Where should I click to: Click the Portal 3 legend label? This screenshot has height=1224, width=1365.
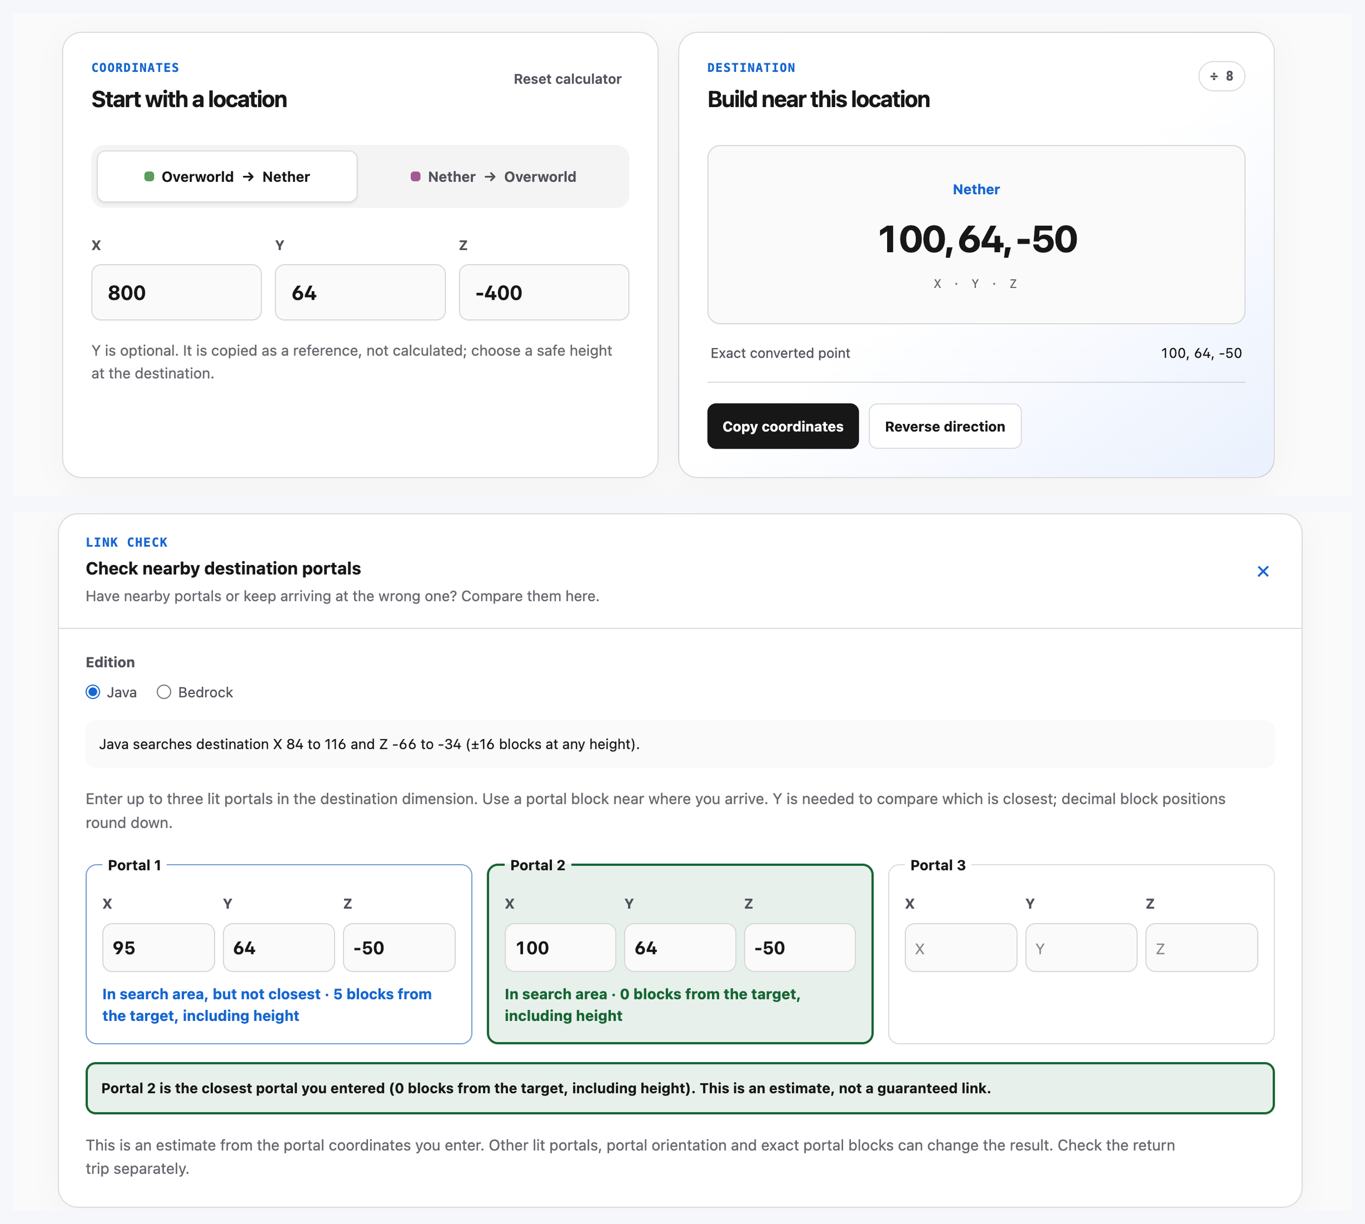[x=937, y=865]
